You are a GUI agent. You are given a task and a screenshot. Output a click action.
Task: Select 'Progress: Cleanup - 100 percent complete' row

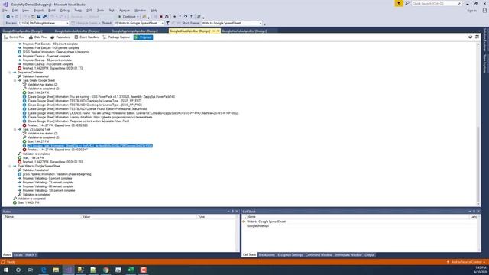pos(48,64)
